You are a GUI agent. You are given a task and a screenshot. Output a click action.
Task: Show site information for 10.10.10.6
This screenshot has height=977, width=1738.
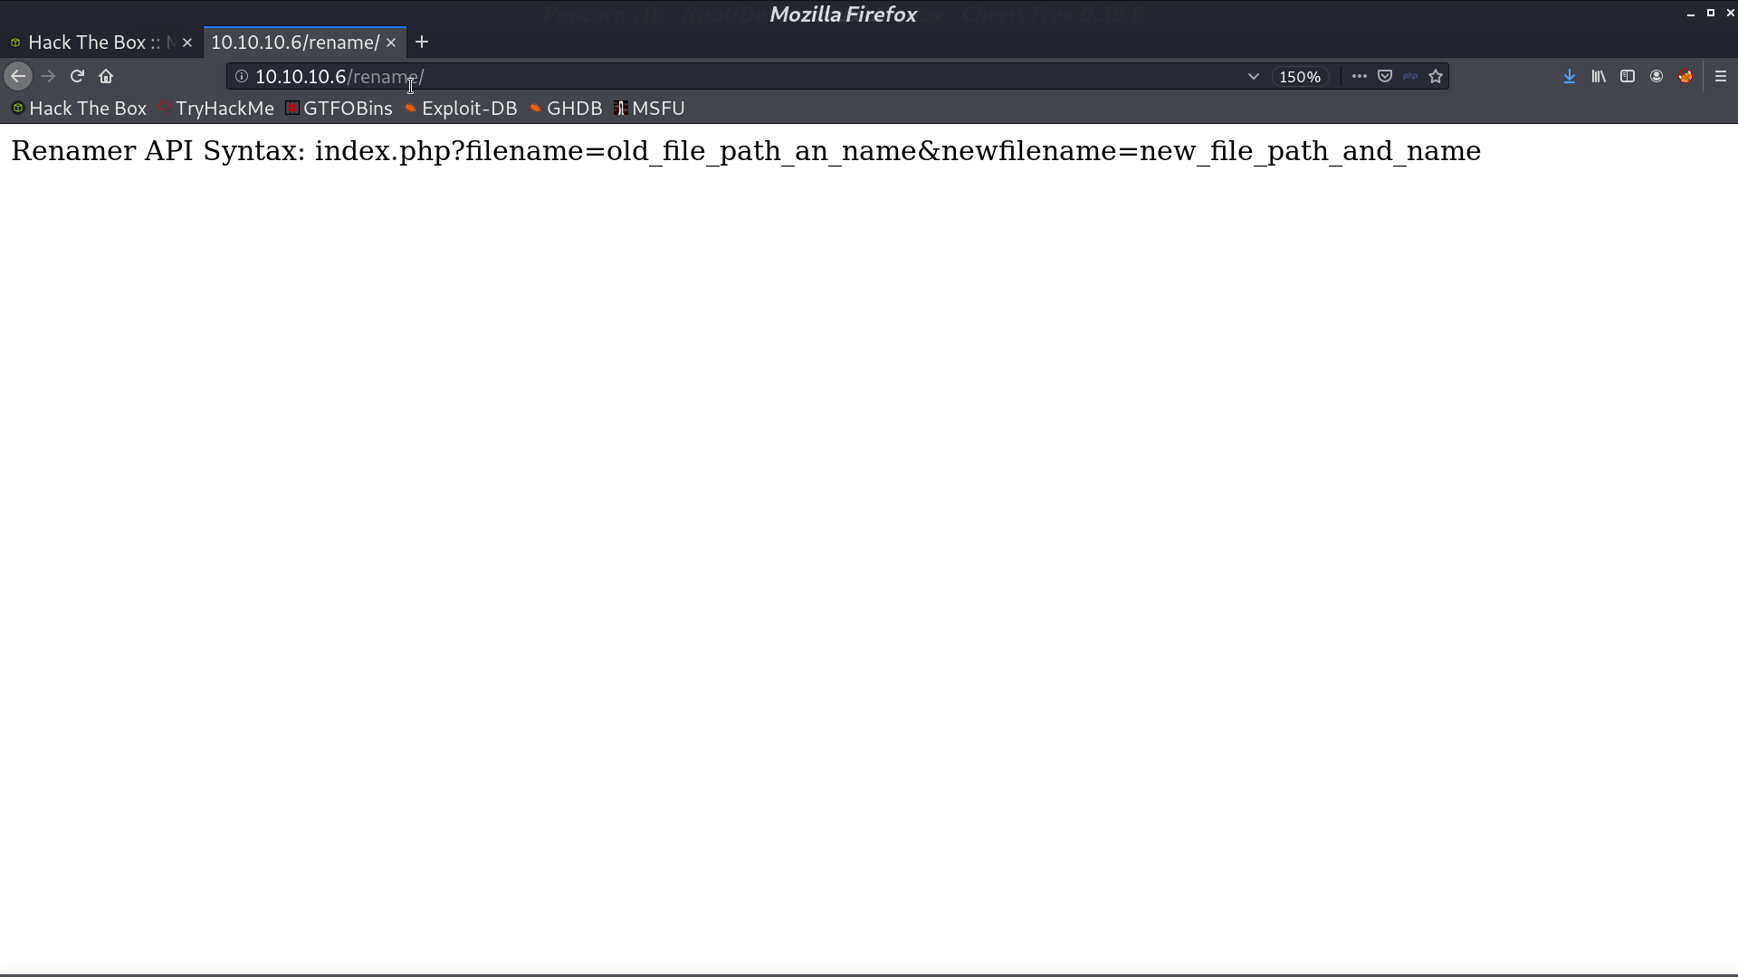242,77
